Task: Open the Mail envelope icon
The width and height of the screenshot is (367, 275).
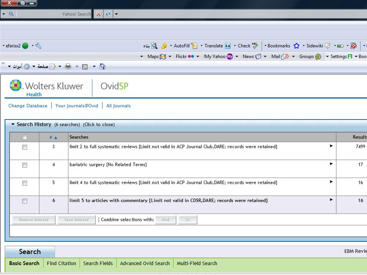Action: coord(285,57)
